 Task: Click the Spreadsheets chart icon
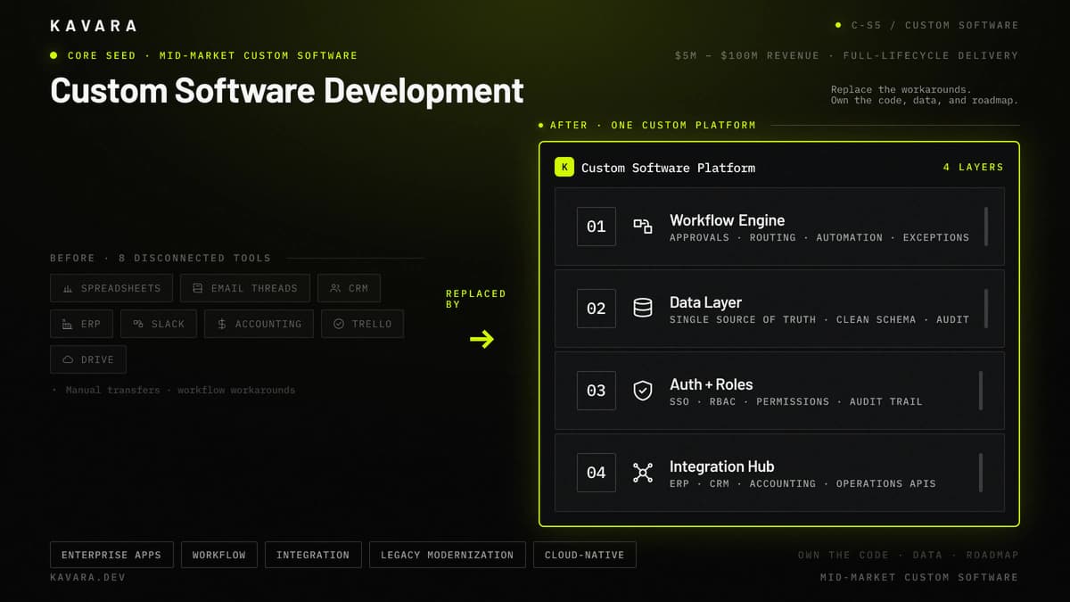pyautogui.click(x=68, y=288)
